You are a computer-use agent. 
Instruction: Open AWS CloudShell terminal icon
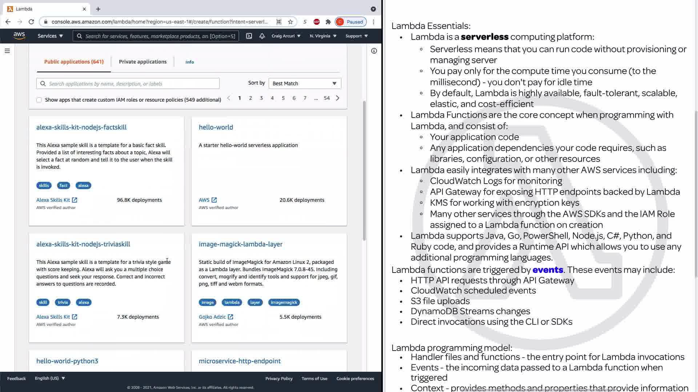point(249,36)
